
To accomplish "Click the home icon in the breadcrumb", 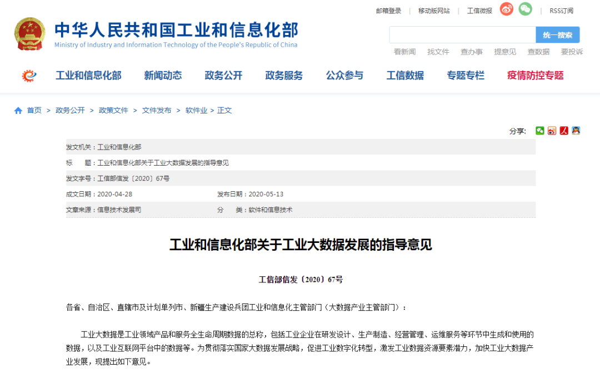I will [18, 110].
